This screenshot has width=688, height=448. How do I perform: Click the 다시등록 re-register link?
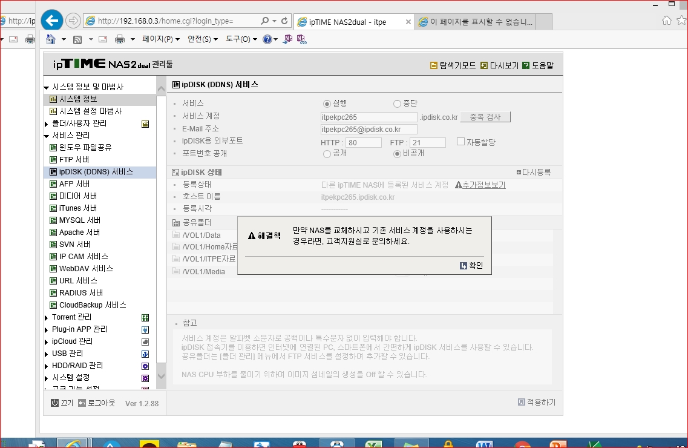coord(534,173)
